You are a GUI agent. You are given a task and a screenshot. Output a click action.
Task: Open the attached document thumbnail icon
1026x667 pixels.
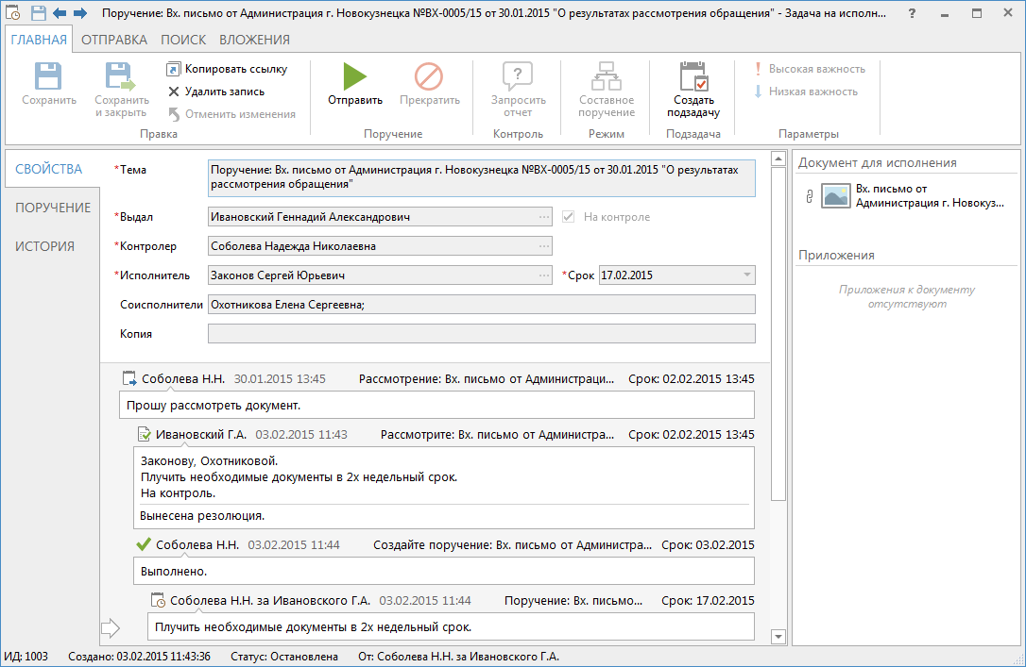(835, 196)
